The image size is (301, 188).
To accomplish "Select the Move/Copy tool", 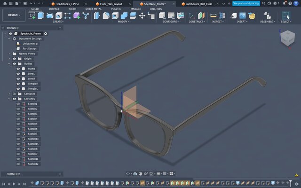I will 142,16.
